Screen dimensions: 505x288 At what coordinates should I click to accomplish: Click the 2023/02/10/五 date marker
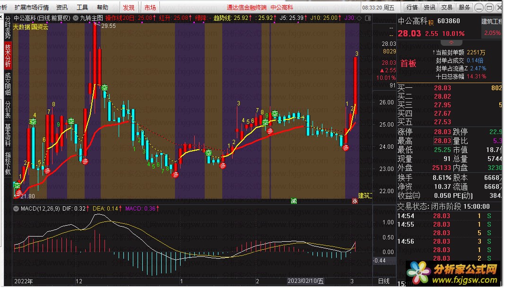(x=305, y=281)
